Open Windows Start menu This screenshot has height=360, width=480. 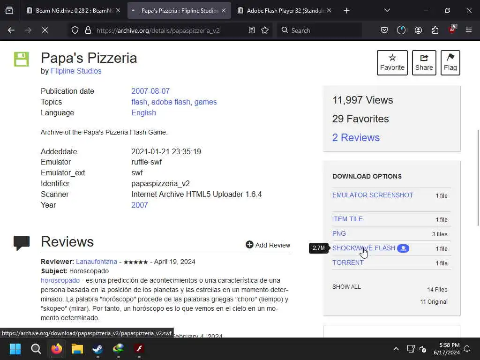pos(15,349)
